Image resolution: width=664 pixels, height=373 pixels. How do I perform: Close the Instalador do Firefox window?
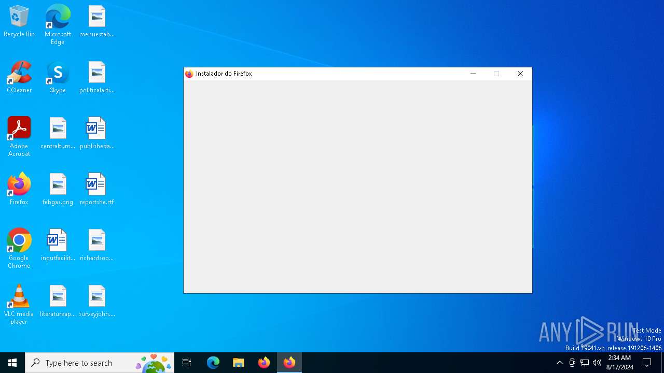point(520,74)
